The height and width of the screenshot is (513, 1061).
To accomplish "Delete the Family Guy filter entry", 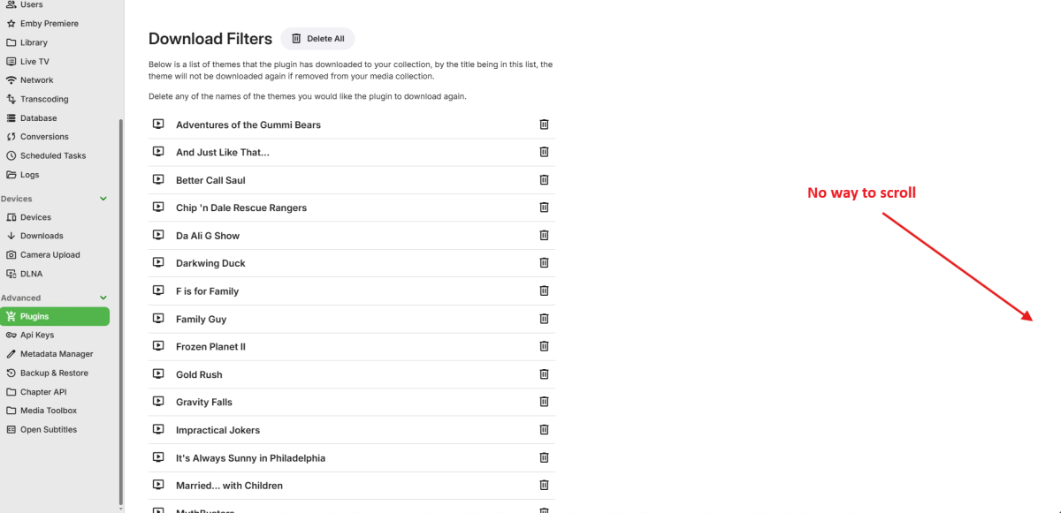I will 544,319.
